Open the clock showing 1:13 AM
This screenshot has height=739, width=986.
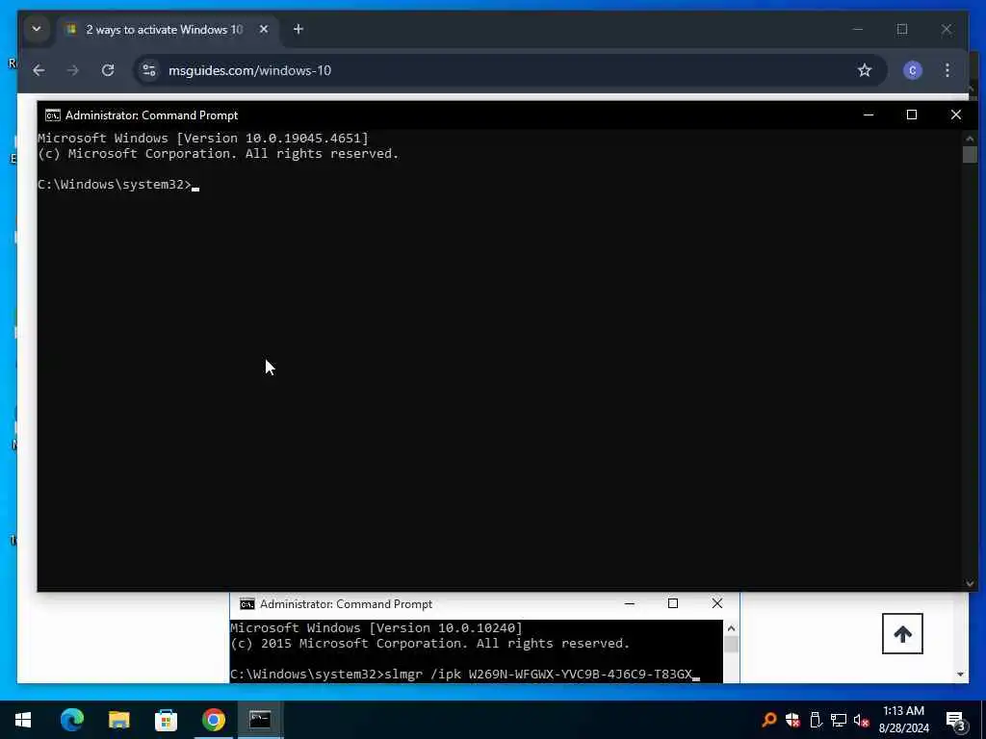(903, 720)
